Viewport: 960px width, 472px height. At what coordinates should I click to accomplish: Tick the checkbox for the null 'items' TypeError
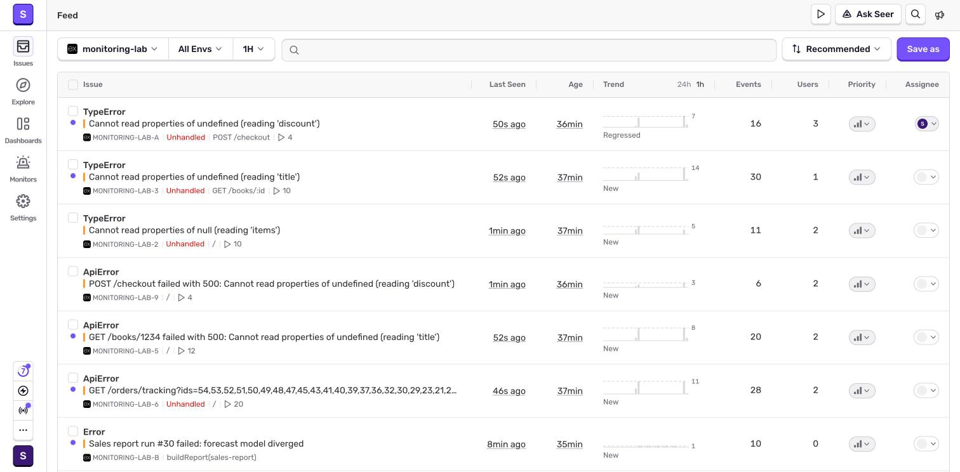click(x=73, y=218)
